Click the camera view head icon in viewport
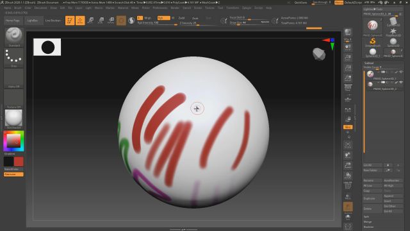The width and height of the screenshot is (410, 231). 319,54
